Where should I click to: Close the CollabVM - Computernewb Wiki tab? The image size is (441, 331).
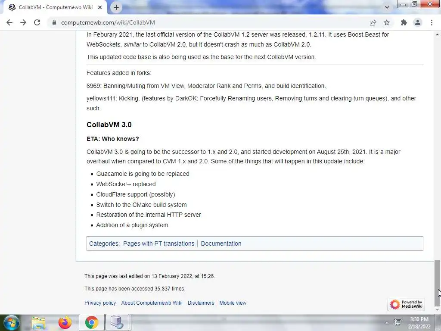tap(100, 7)
